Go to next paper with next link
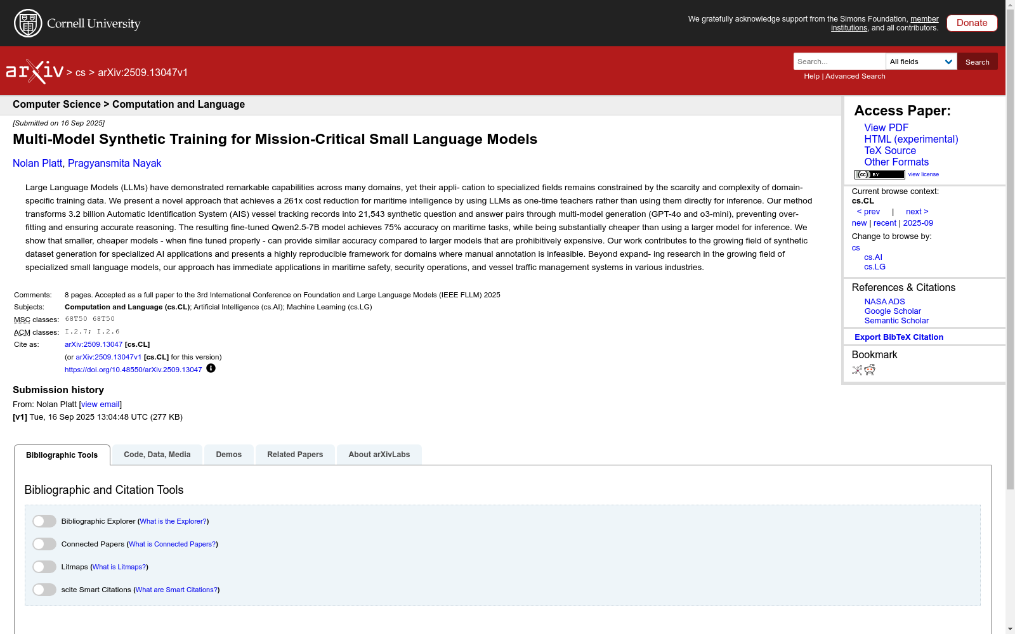The width and height of the screenshot is (1015, 634). point(917,212)
